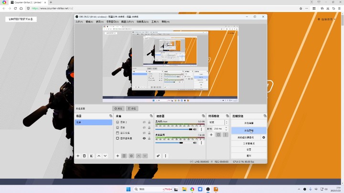Open virtual camera settings gear icon

264,138
